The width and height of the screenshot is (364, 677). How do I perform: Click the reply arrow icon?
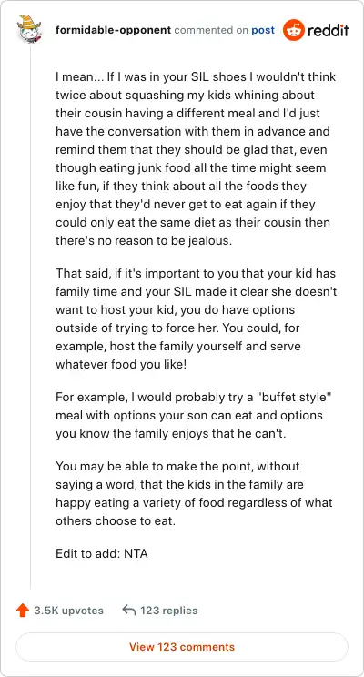pos(128,610)
